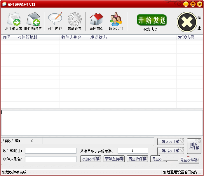204x176 pixels.
Task: Minimize the 邮件营销软件 window
Action: (x=186, y=4)
